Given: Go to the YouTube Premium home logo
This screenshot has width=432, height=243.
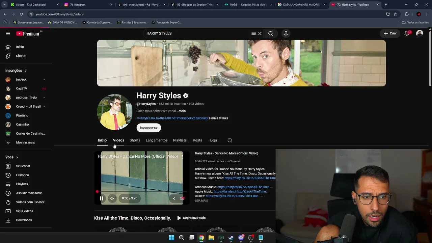Looking at the screenshot, I should 28,33.
